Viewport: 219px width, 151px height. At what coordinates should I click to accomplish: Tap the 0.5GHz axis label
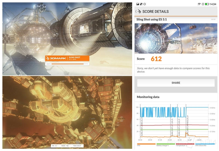click(x=213, y=108)
